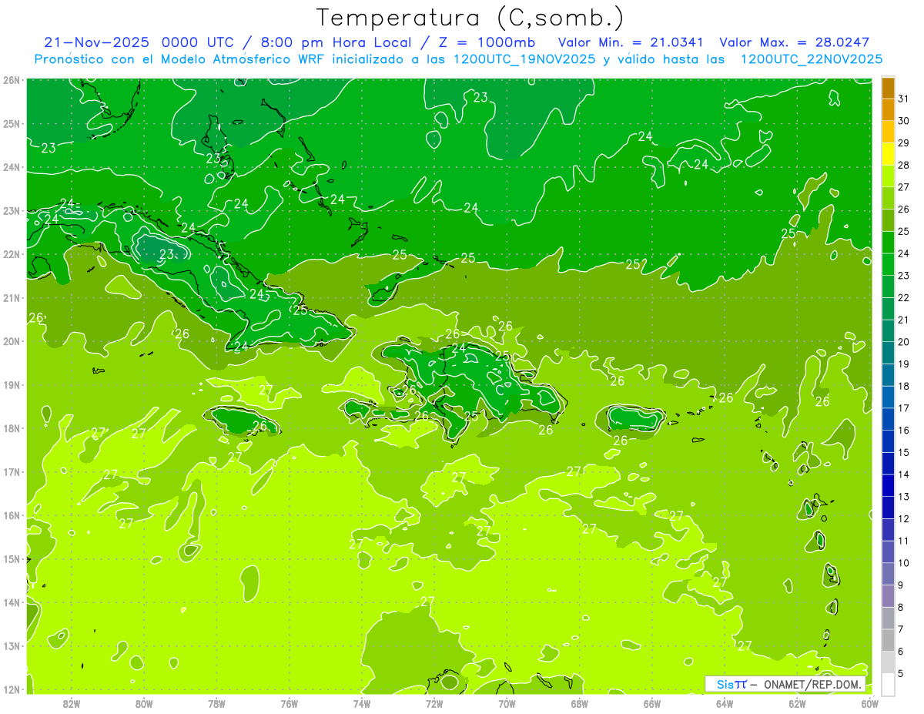Click the '14N' latitude axis label

tap(12, 602)
